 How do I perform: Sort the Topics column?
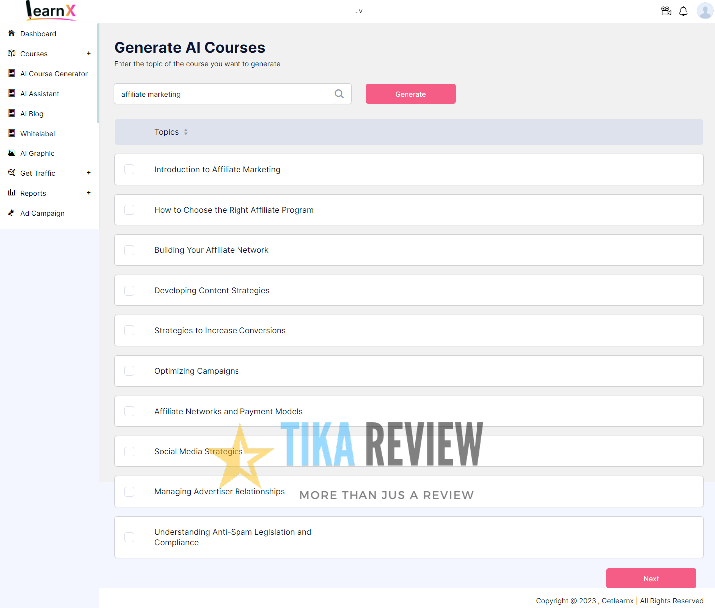tap(185, 132)
